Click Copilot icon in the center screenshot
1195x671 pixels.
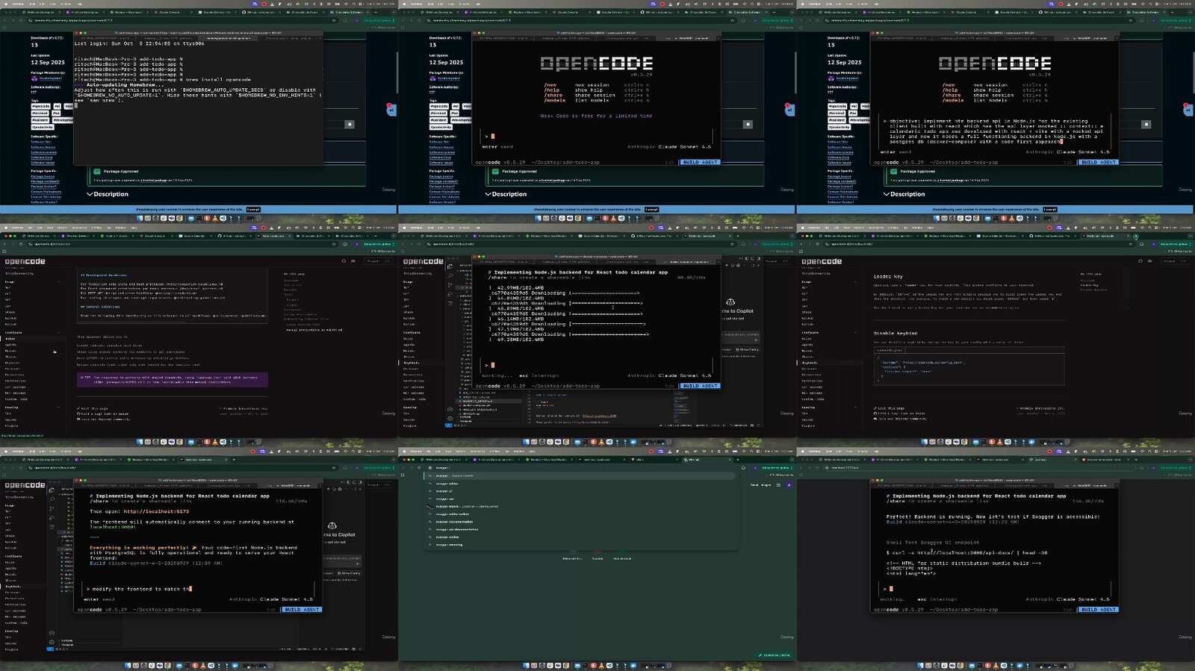pos(730,302)
